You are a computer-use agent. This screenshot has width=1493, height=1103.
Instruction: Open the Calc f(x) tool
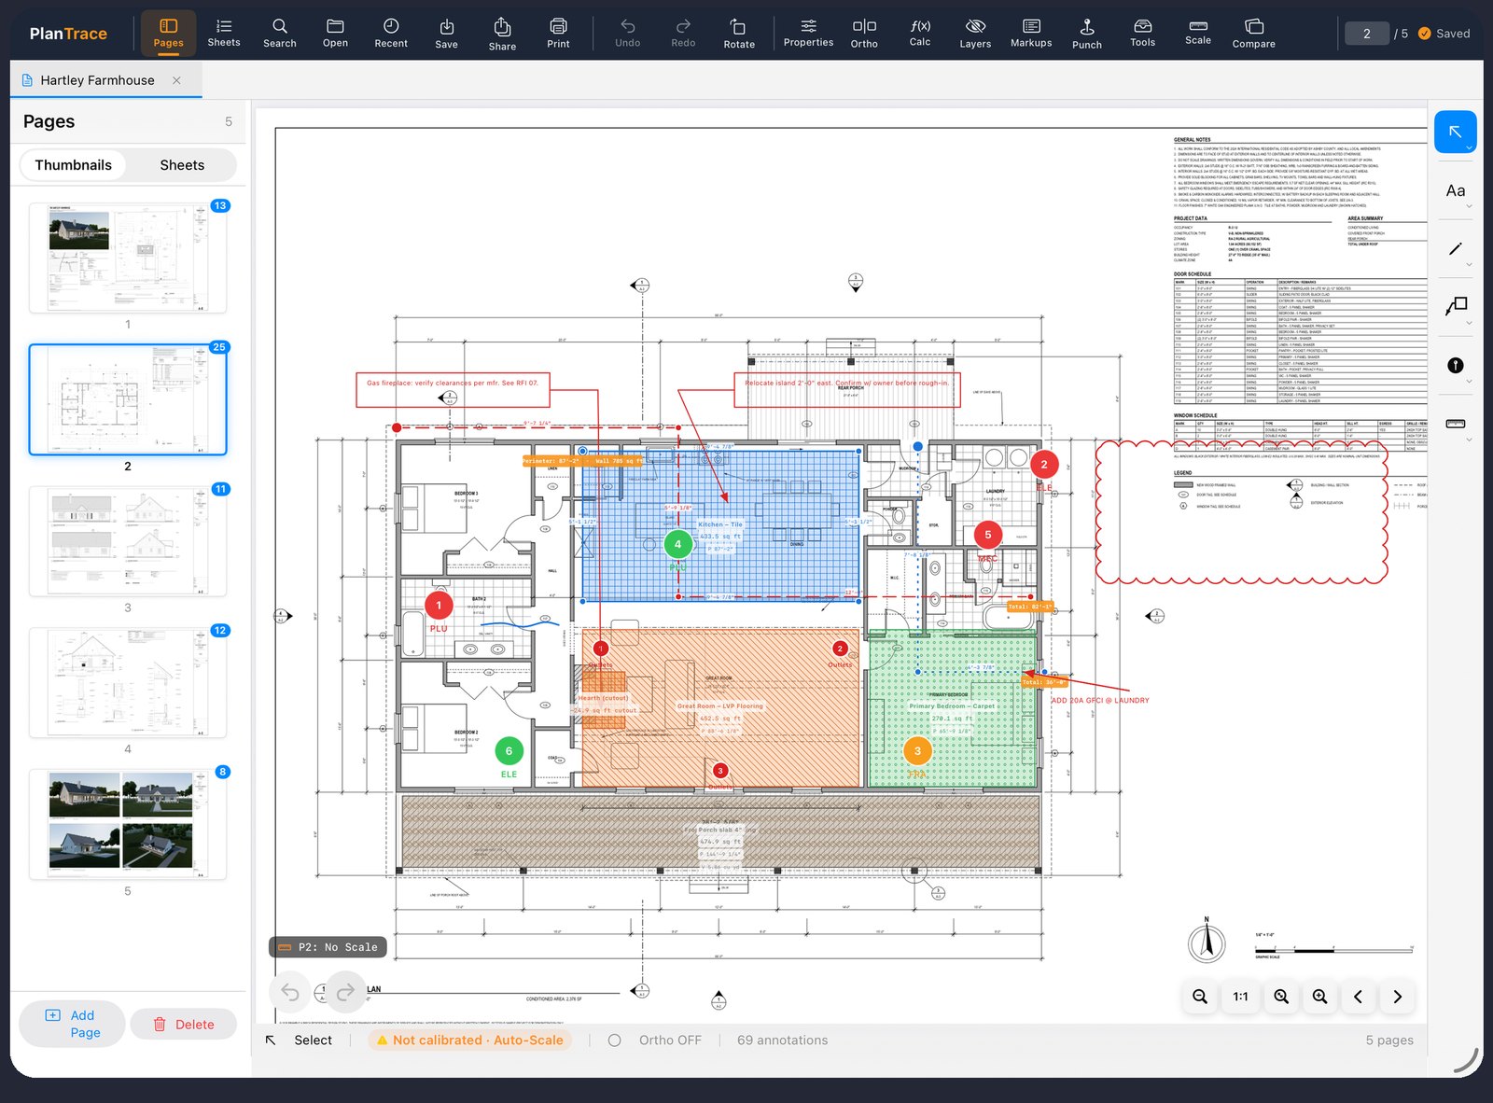coord(920,33)
